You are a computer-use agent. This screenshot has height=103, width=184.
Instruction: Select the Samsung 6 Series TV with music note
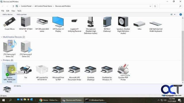9,48
